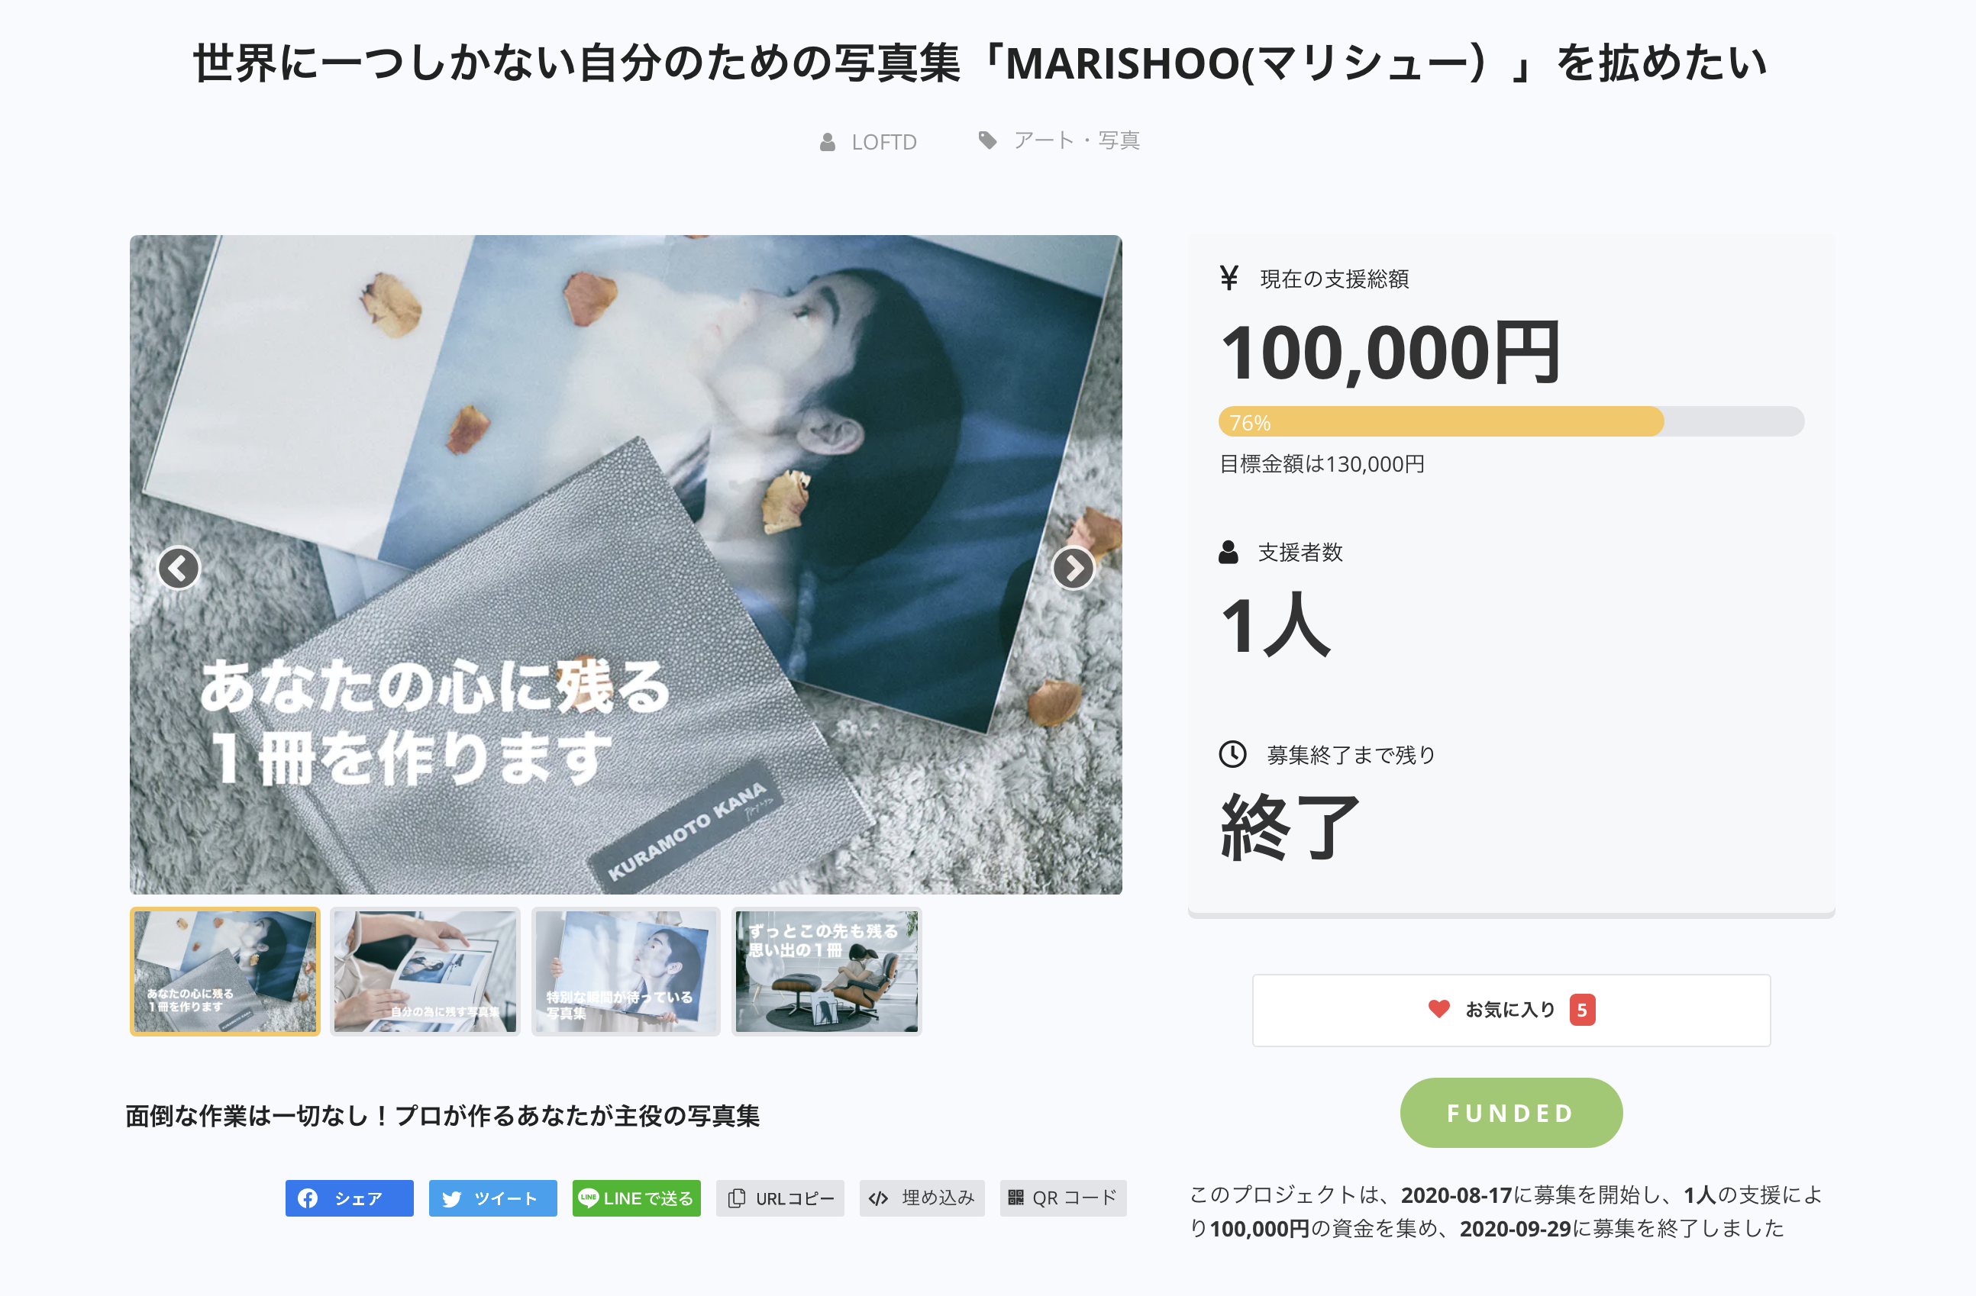Click the heart icon in お気に入り
Viewport: 1976px width, 1296px height.
1438,1009
